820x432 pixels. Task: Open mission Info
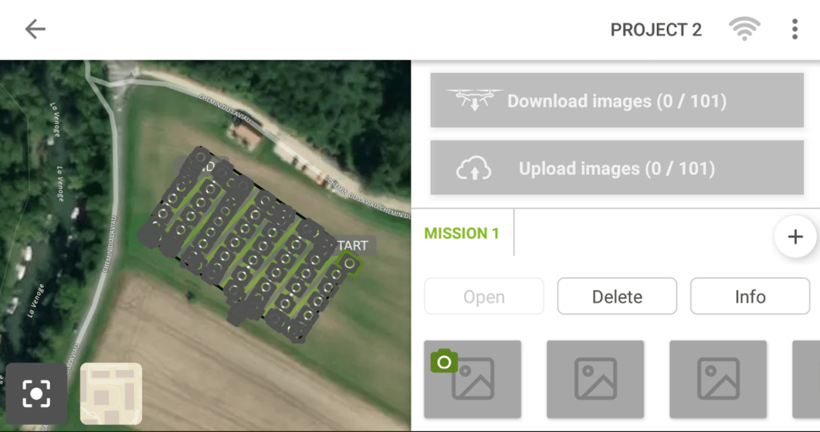click(750, 296)
